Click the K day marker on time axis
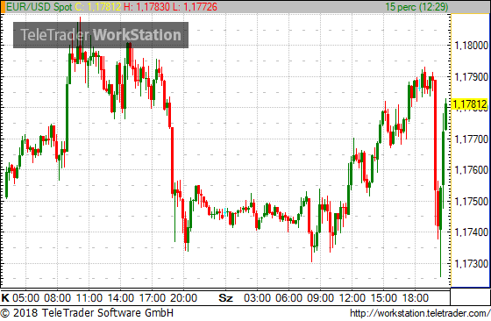The image size is (491, 321). (5, 297)
